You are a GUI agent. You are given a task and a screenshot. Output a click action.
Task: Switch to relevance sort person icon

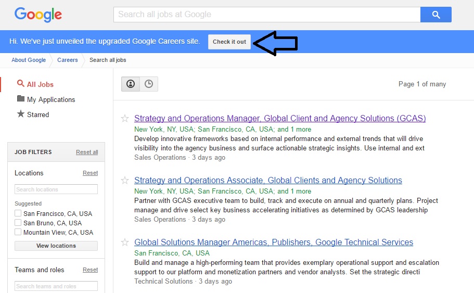pos(131,84)
